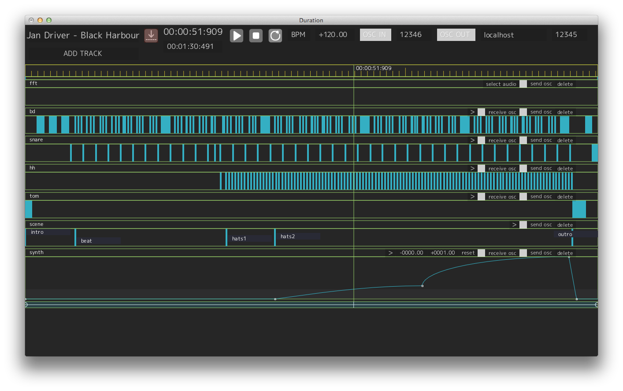Toggle the OSC IN button
The width and height of the screenshot is (623, 391).
pyautogui.click(x=375, y=35)
